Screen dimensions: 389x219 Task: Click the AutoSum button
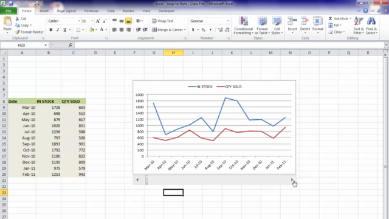339,19
